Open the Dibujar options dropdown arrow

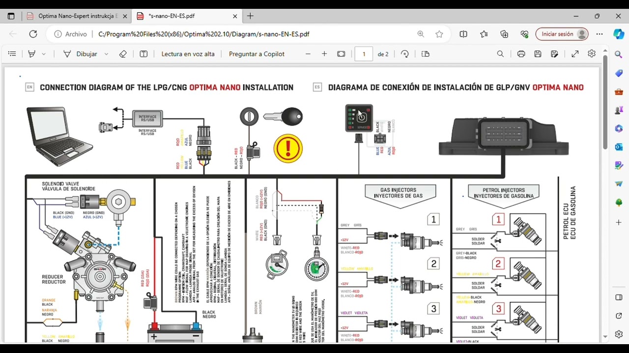pyautogui.click(x=106, y=54)
